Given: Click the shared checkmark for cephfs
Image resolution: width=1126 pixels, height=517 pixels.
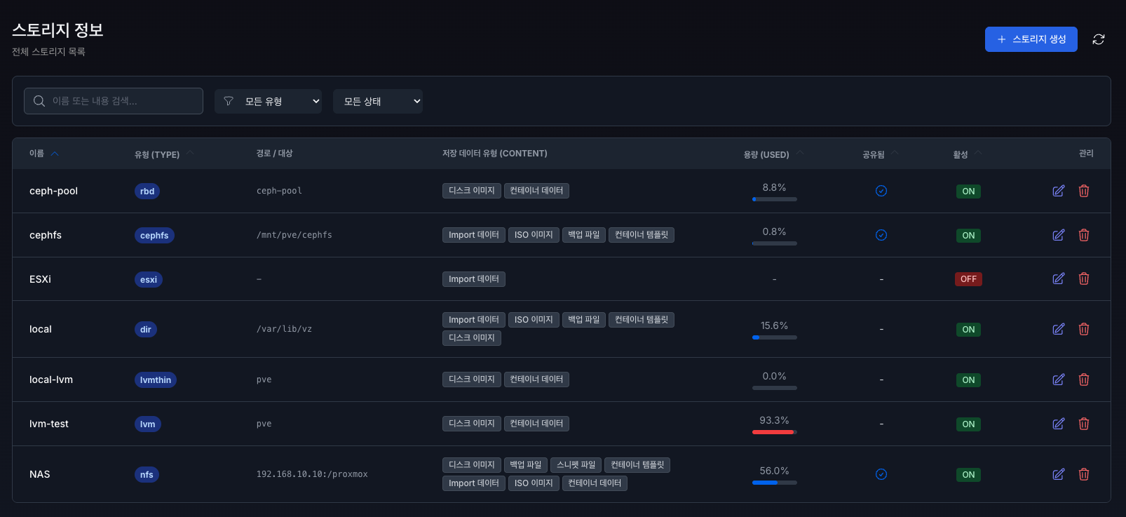Looking at the screenshot, I should 881,235.
